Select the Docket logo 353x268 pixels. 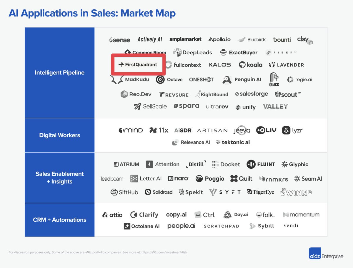pos(226,164)
